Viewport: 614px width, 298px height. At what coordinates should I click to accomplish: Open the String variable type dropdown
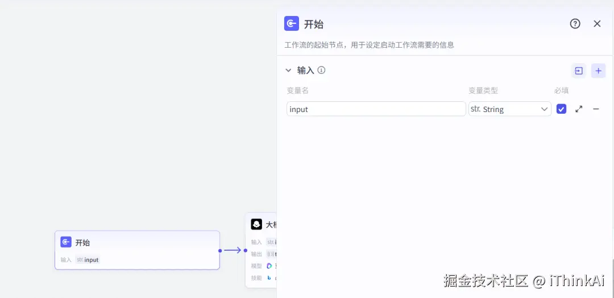[x=510, y=109]
